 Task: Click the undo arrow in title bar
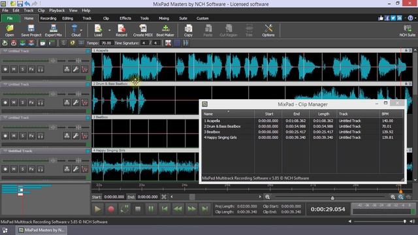[x=27, y=4]
